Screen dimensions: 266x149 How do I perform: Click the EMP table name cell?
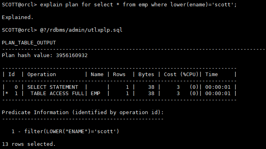(95, 94)
